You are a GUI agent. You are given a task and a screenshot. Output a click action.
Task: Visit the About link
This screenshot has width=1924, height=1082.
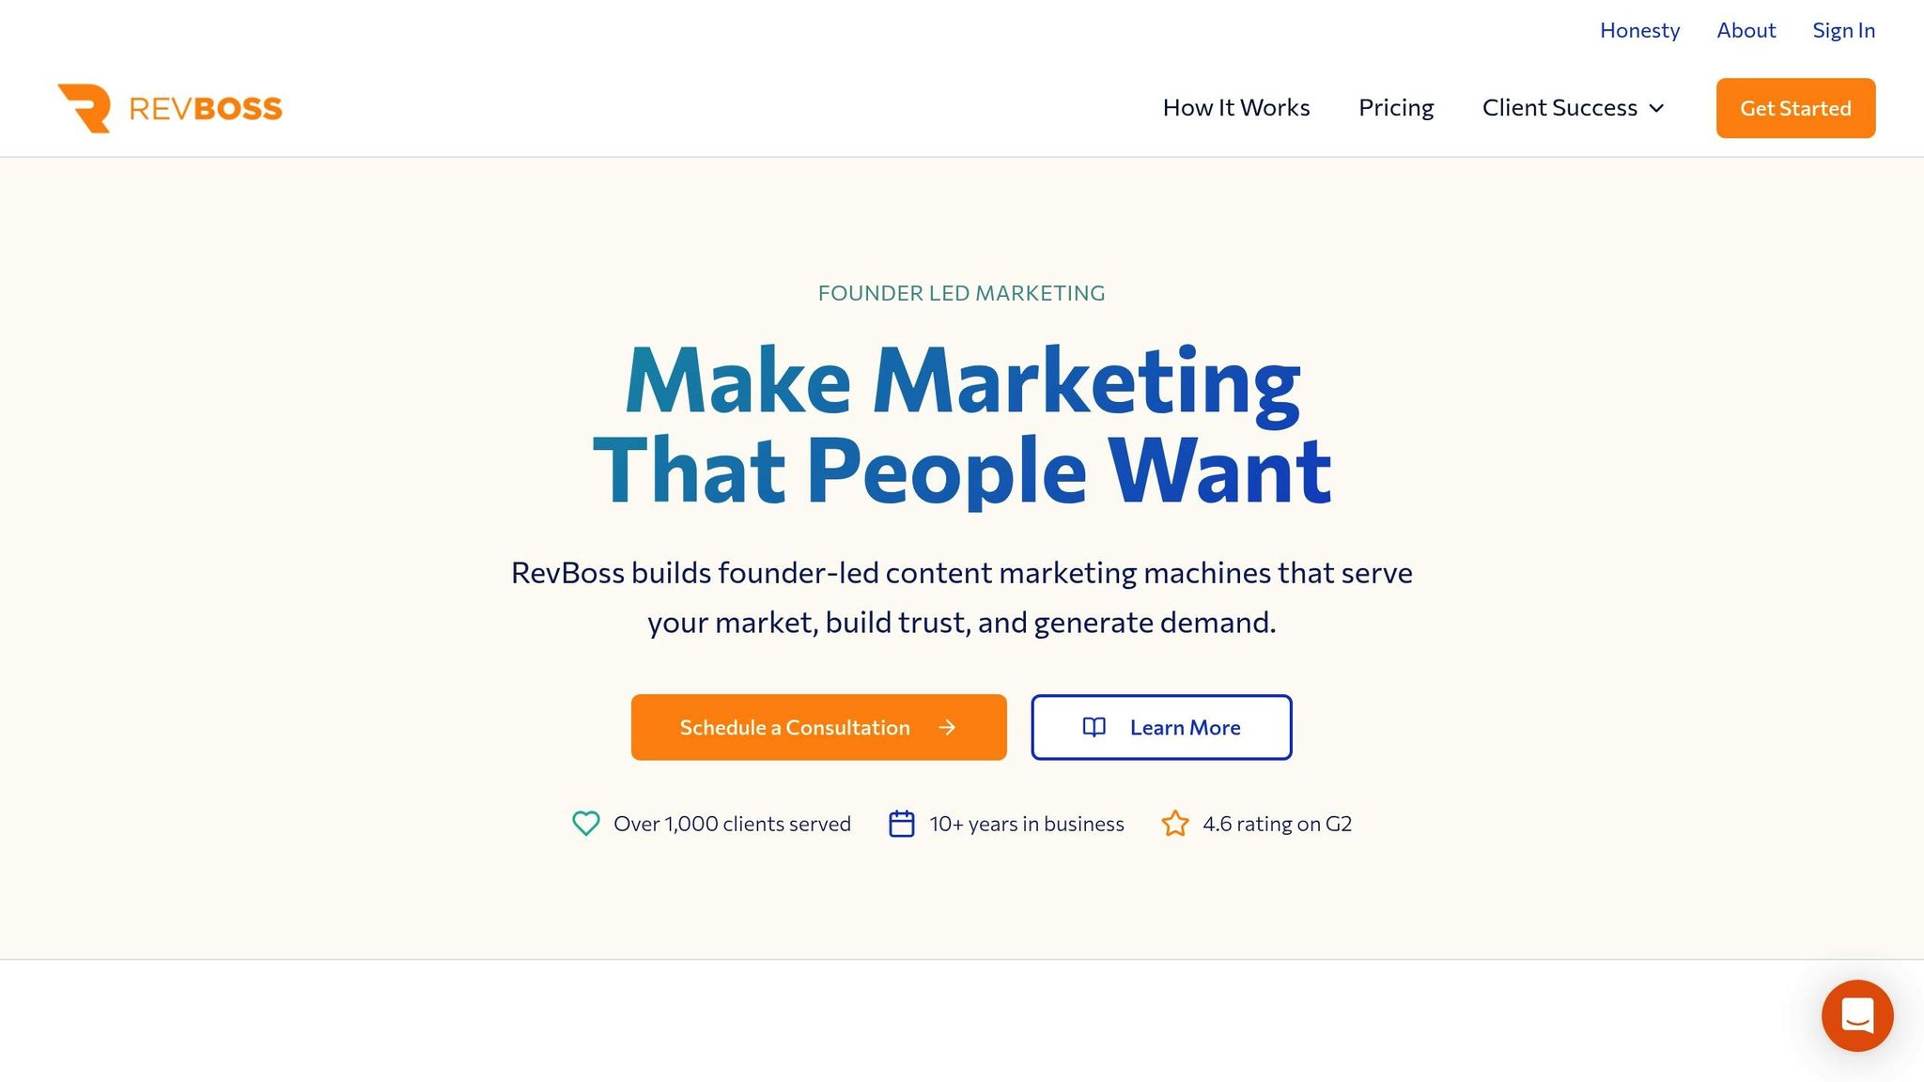point(1746,30)
